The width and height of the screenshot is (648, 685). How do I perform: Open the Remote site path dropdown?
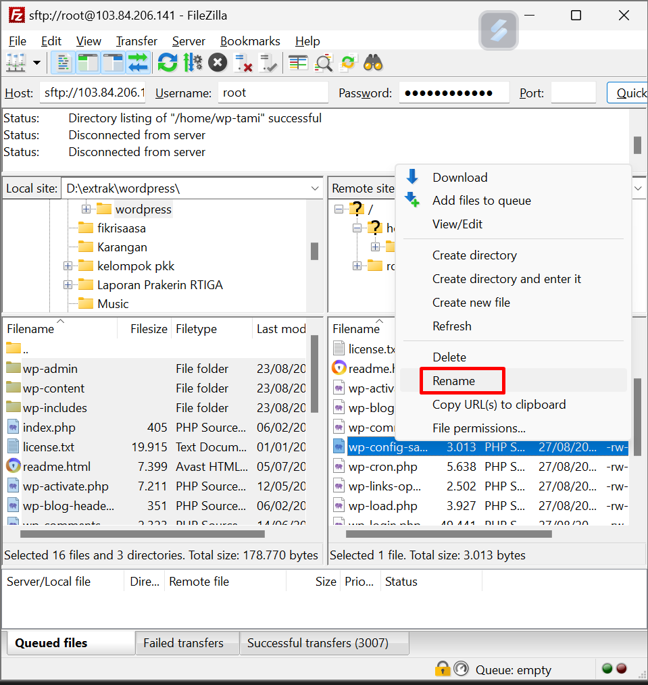pos(638,188)
